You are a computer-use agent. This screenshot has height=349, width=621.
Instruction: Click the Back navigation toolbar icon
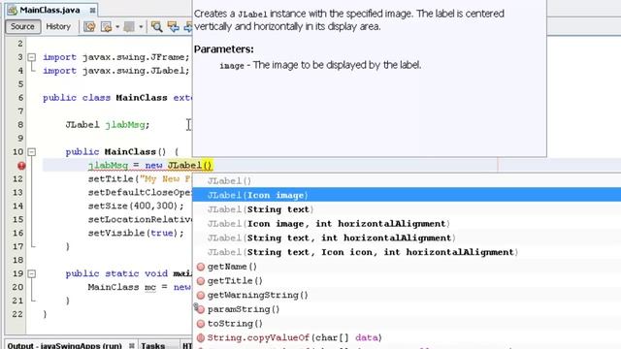tap(106, 27)
